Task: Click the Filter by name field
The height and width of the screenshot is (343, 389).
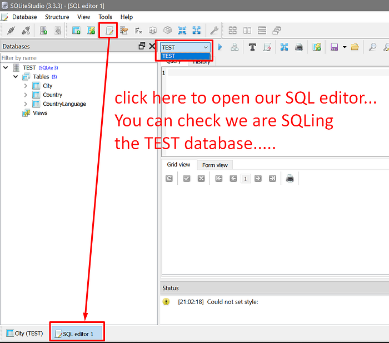Action: pos(78,58)
